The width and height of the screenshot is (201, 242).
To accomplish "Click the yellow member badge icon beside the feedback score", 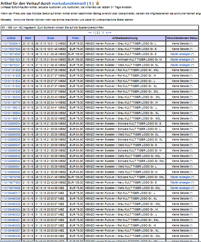I will click(x=98, y=3).
